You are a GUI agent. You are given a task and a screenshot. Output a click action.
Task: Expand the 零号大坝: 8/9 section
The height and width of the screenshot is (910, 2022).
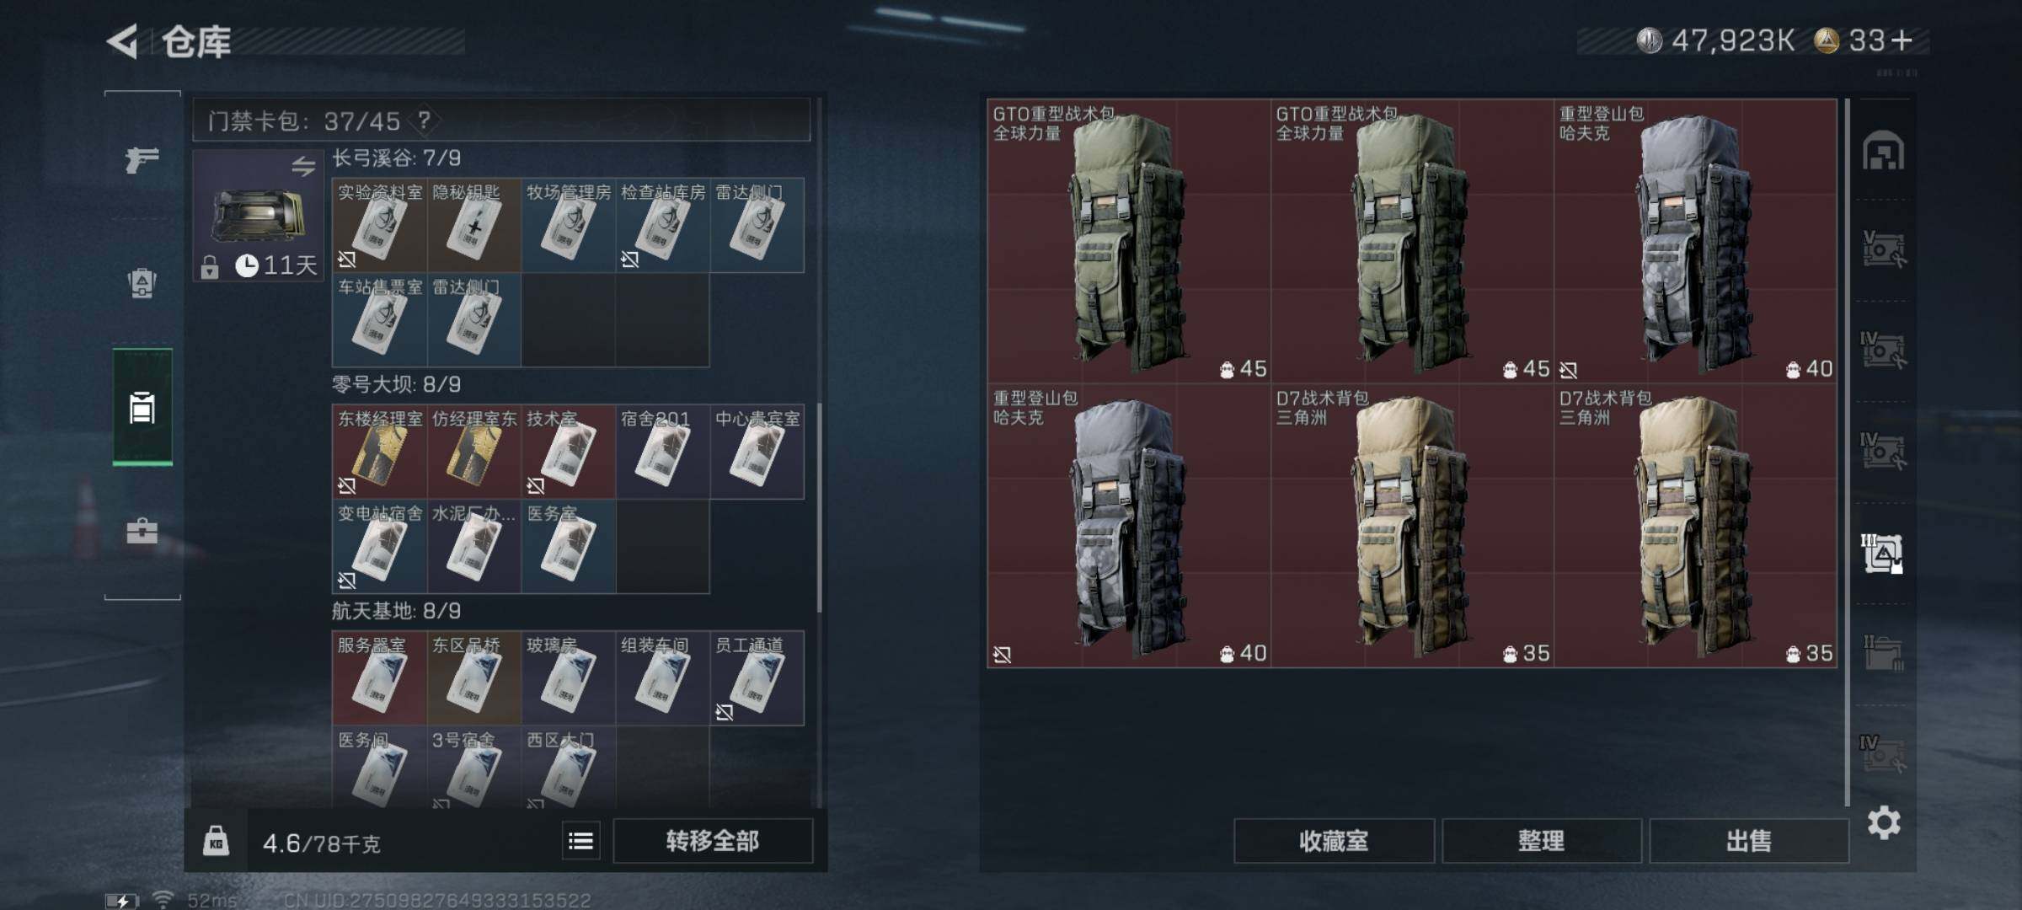coord(396,385)
